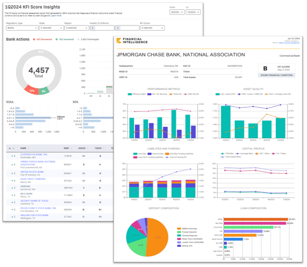Toggle NCO / Average Loans legend series

click(278, 94)
